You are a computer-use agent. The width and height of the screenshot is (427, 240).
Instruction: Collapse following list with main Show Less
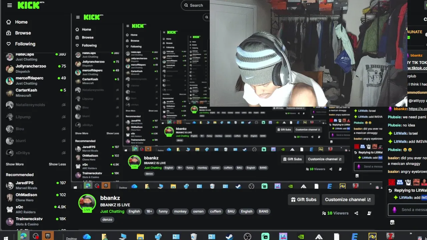tap(57, 164)
